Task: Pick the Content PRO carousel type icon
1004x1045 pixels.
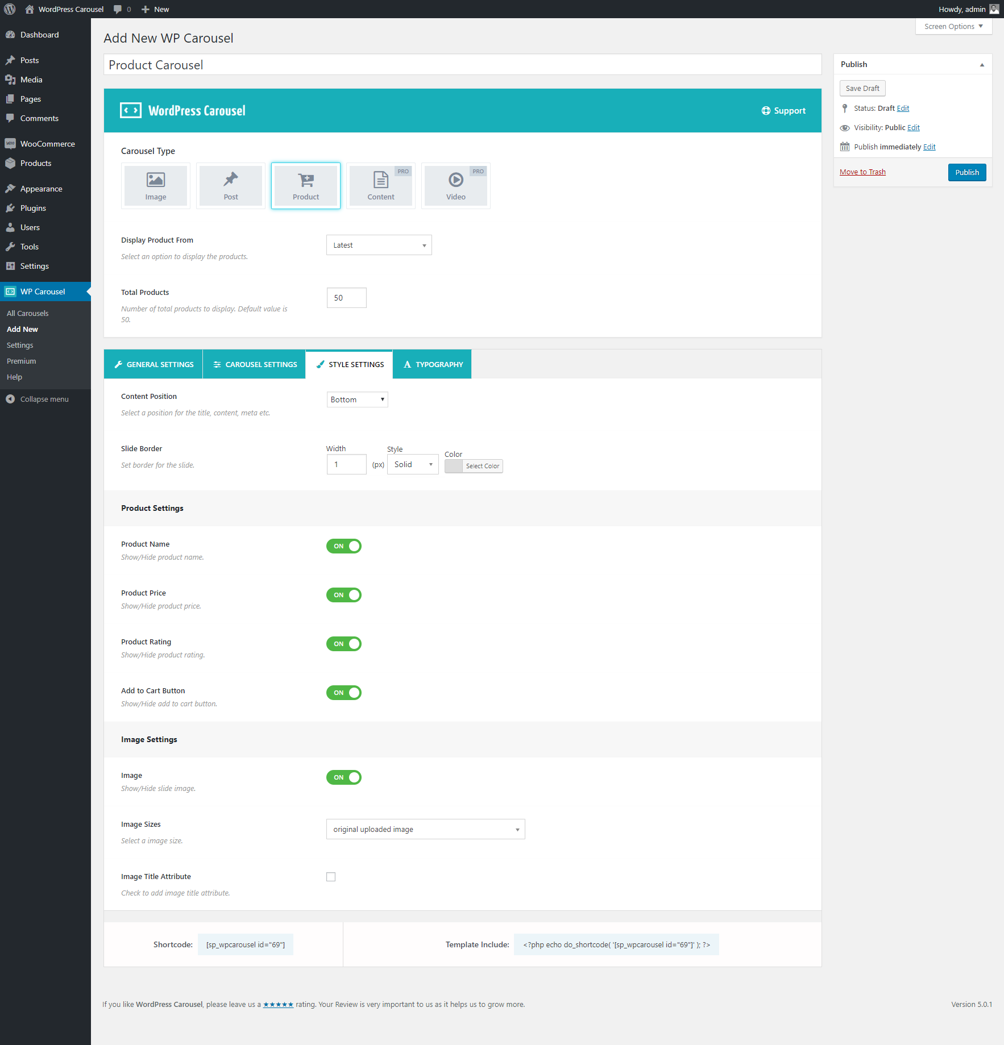Action: [380, 181]
